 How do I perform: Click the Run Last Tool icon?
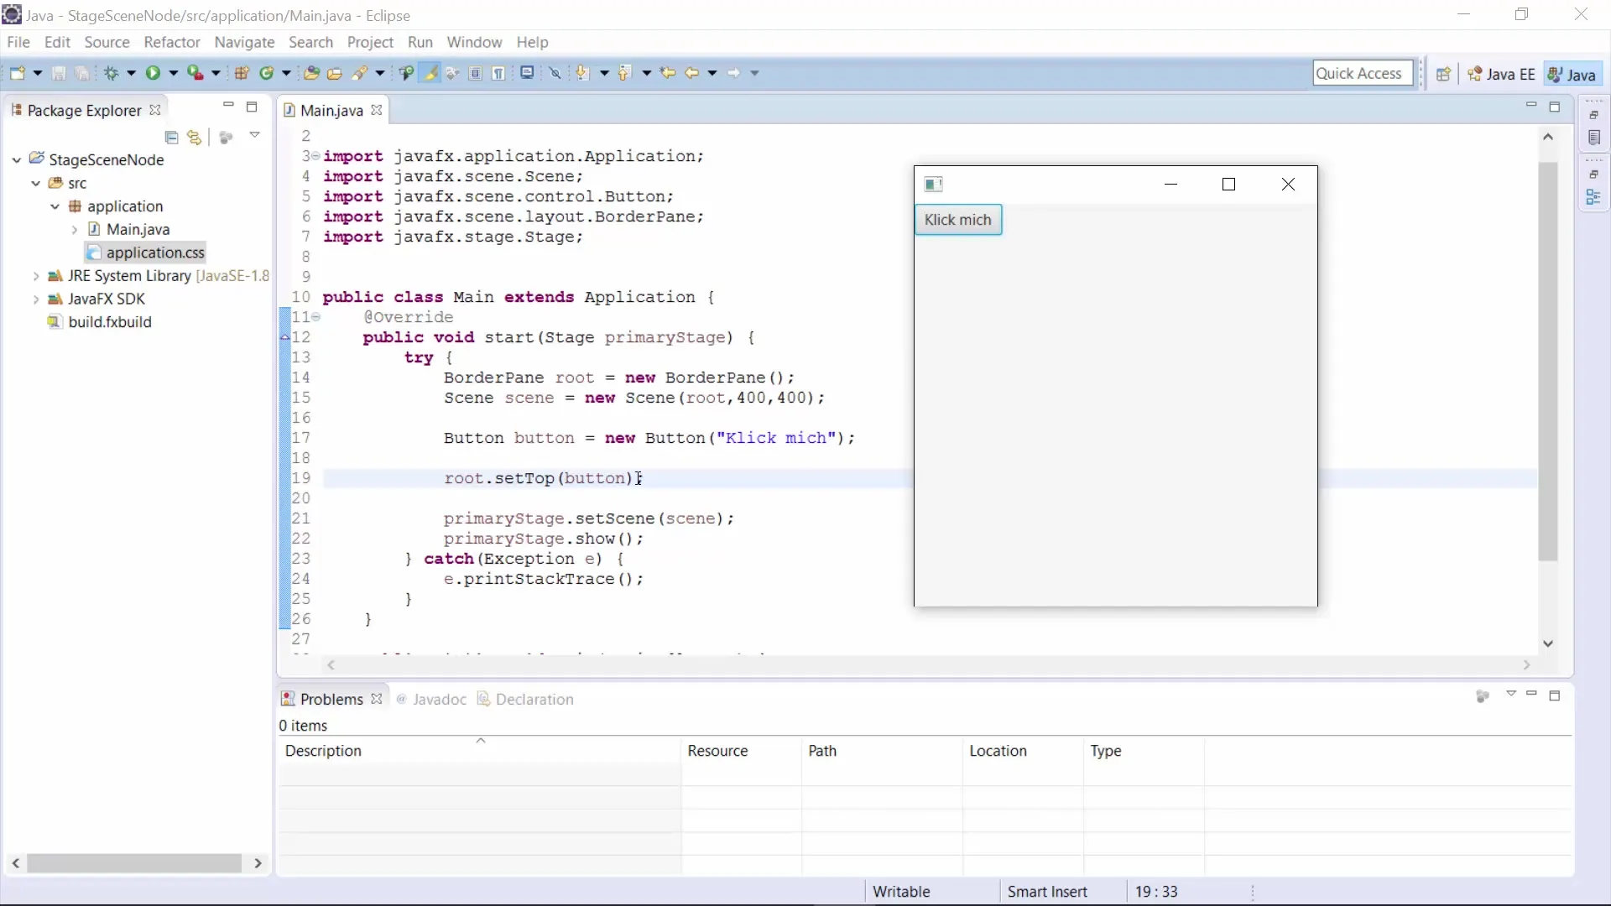pos(195,73)
